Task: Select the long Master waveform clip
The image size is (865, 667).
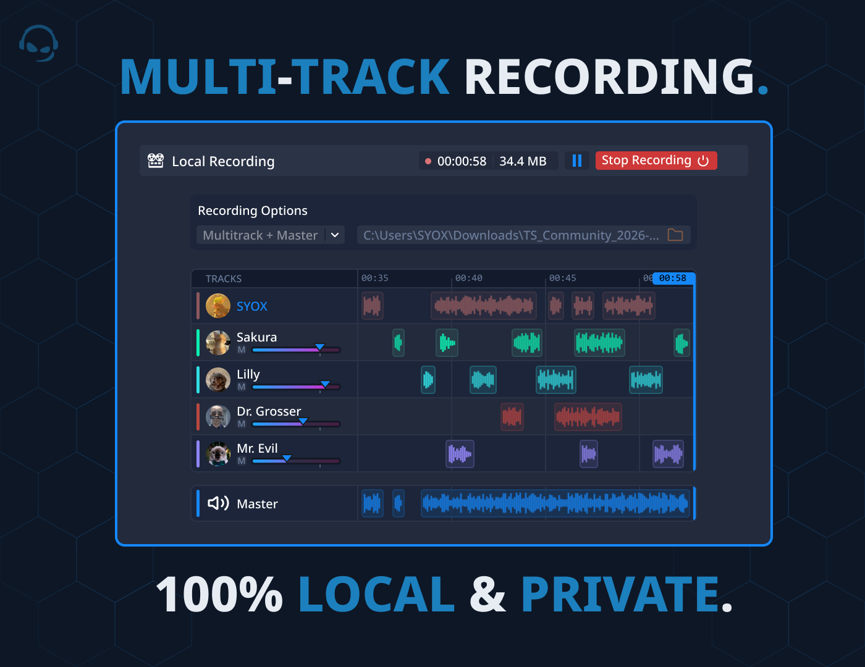Action: click(x=555, y=503)
